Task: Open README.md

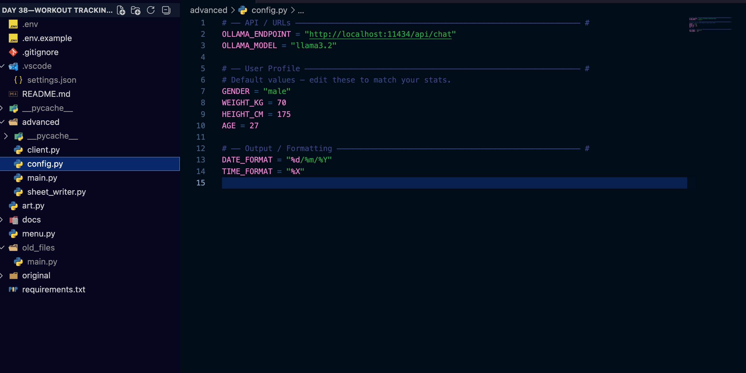Action: (x=90, y=94)
